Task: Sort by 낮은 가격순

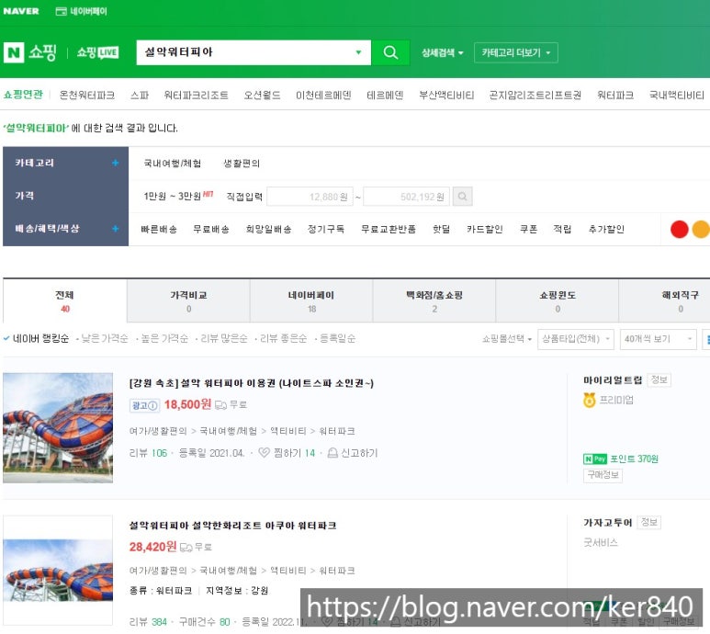Action: tap(105, 339)
